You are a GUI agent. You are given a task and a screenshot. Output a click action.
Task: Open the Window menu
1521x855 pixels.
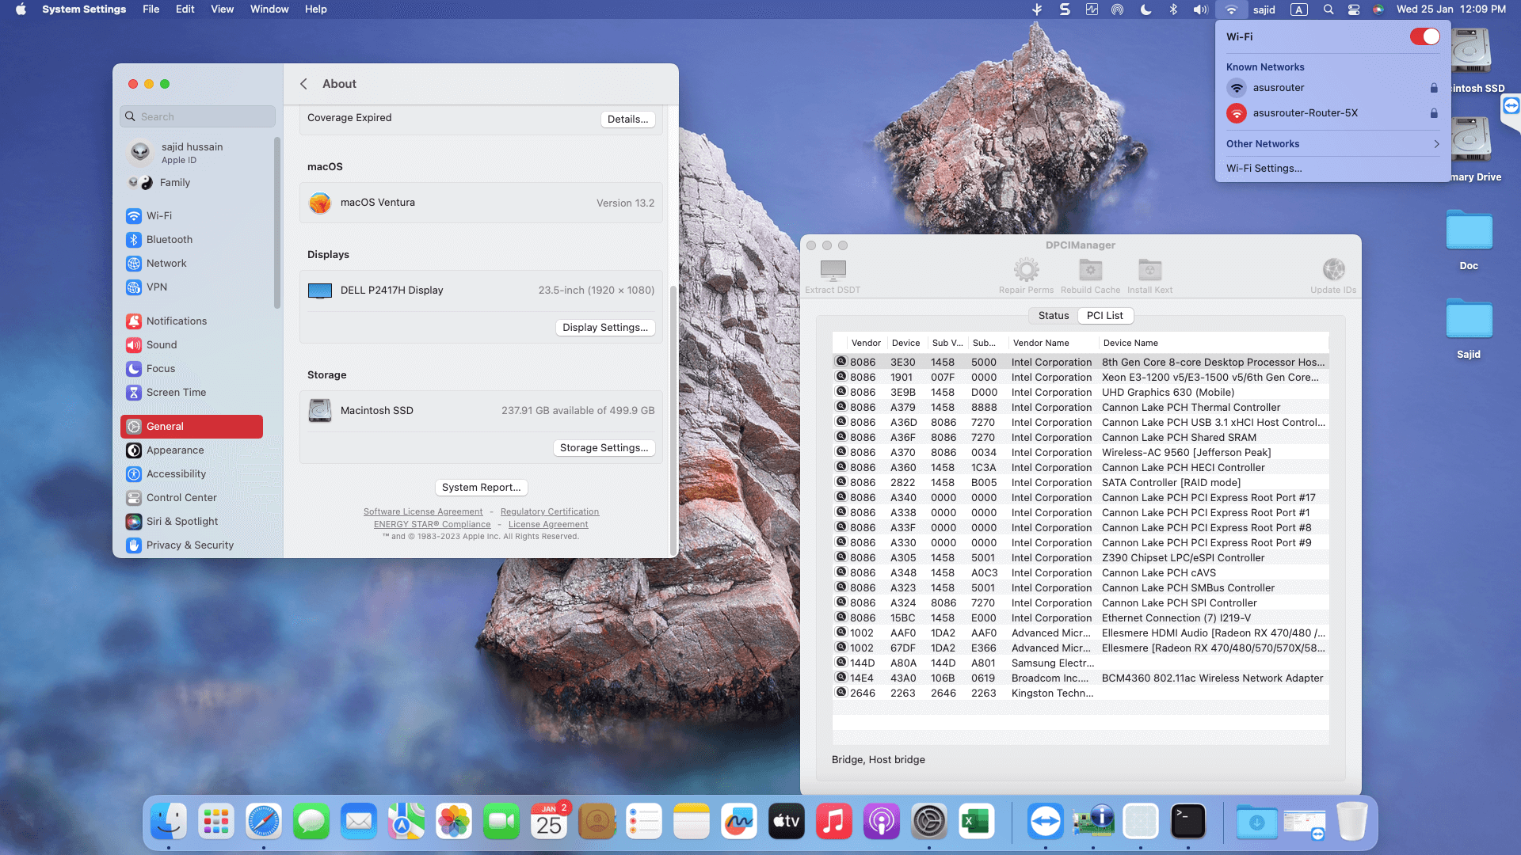pyautogui.click(x=269, y=9)
